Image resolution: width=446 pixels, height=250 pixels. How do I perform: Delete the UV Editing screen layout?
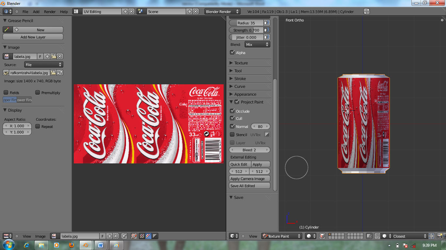[131, 11]
